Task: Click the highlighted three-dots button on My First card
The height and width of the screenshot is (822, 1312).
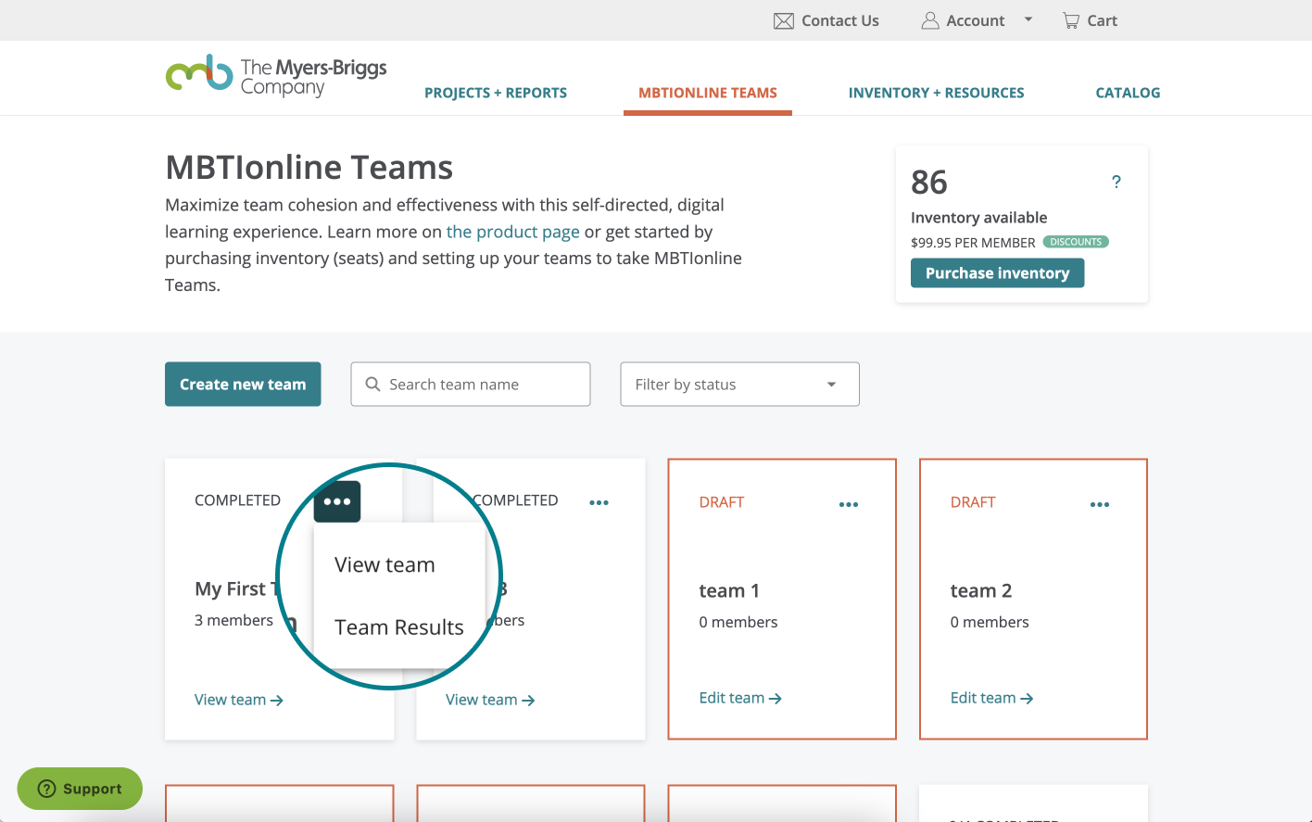Action: [337, 501]
